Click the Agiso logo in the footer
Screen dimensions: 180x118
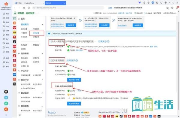[x=52, y=112]
